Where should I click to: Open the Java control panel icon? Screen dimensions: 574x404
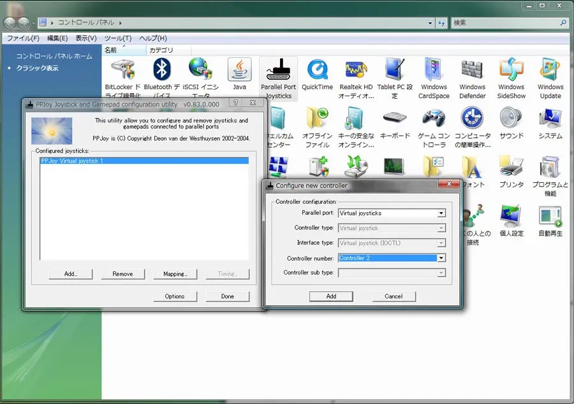coord(239,74)
